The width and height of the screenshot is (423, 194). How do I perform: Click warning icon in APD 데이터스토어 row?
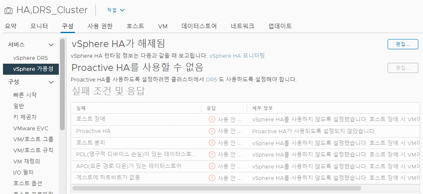click(212, 166)
